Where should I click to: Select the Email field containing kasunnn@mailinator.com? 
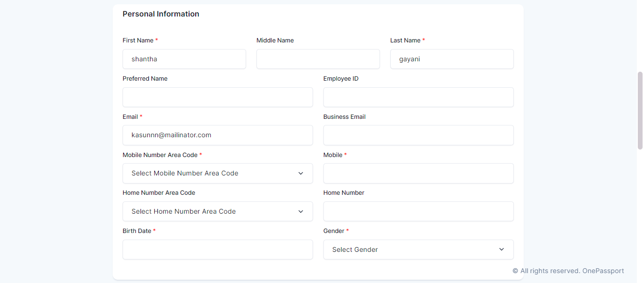217,135
